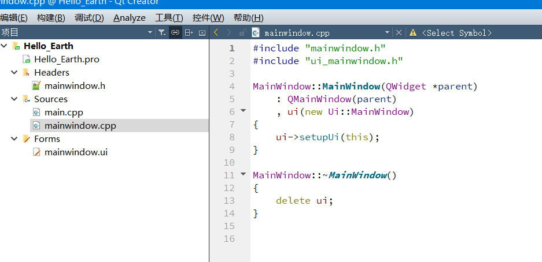Collapse the Hello_Earth project node
This screenshot has height=262, width=542.
[4, 46]
